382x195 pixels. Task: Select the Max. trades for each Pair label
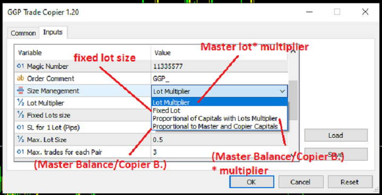65,152
